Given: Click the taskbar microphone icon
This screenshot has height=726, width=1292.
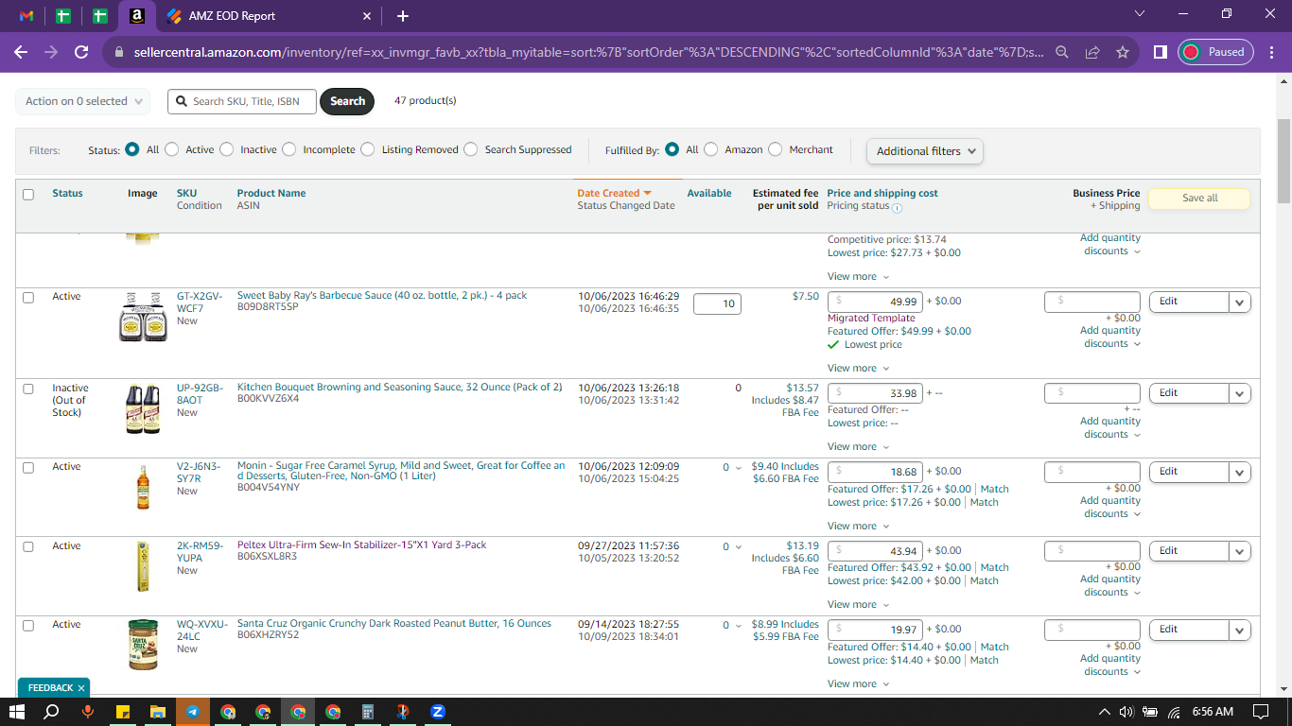Looking at the screenshot, I should (88, 712).
